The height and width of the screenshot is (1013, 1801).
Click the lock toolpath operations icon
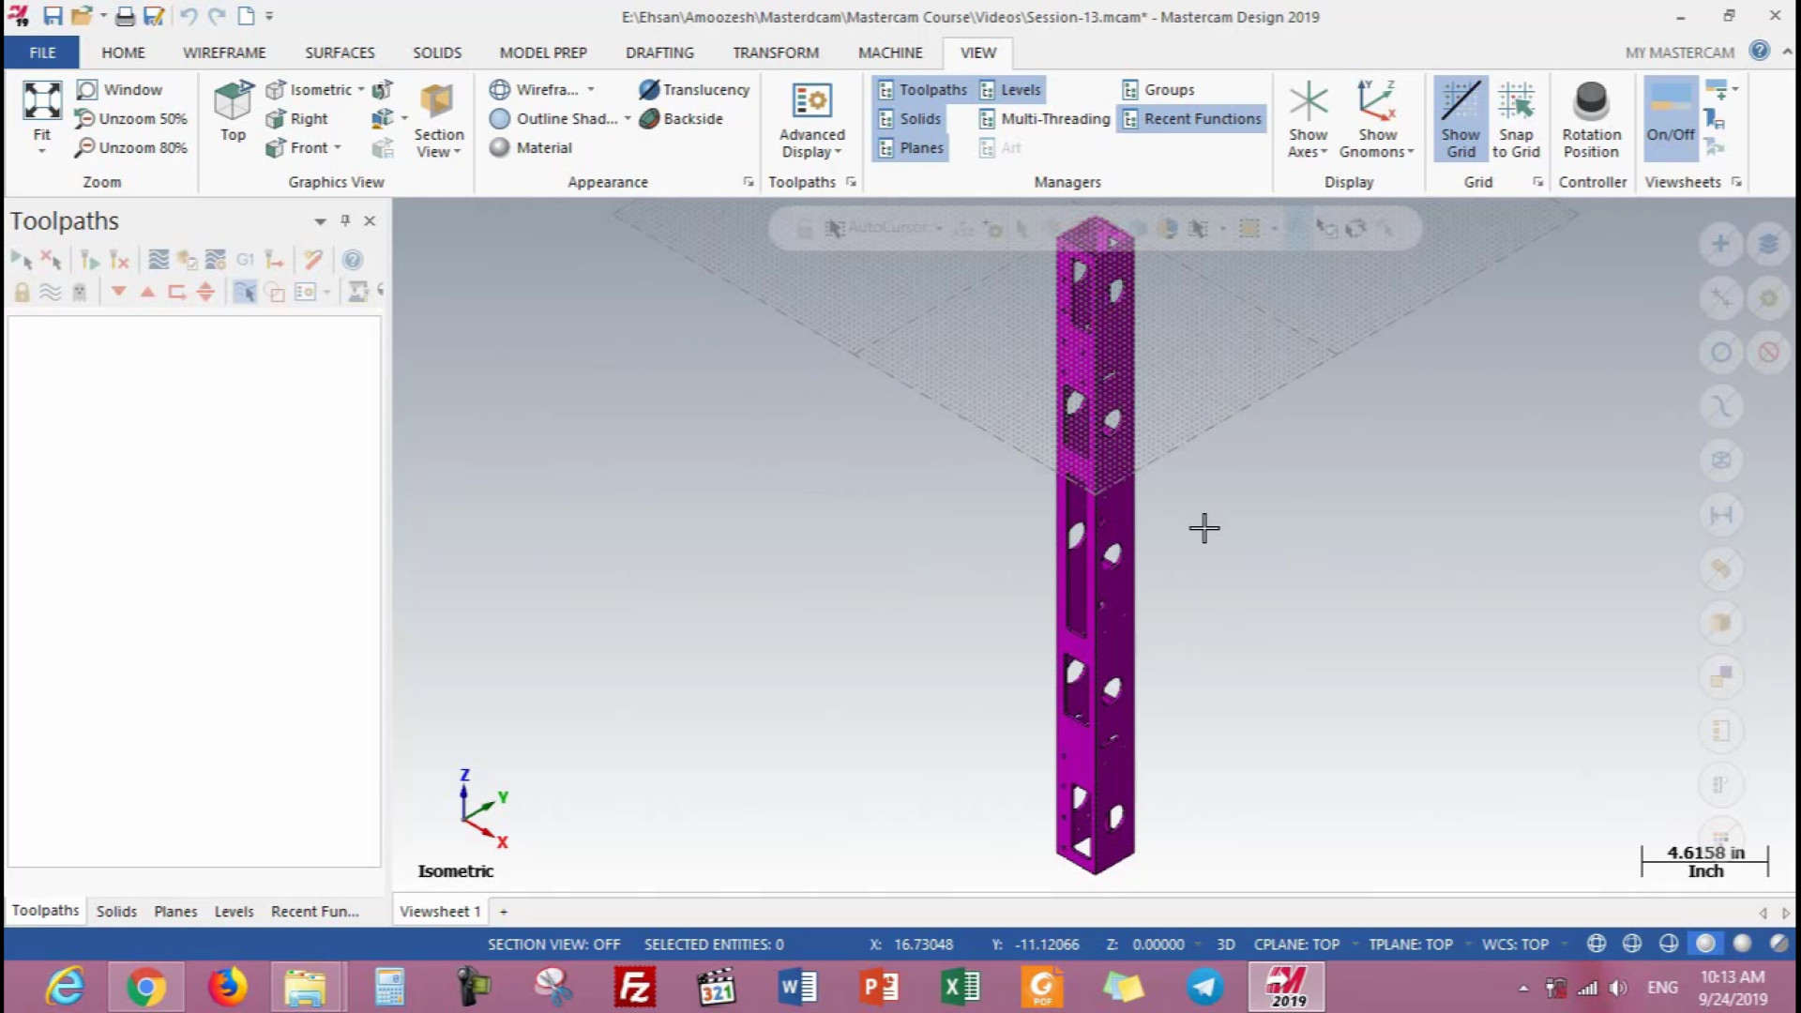point(22,292)
